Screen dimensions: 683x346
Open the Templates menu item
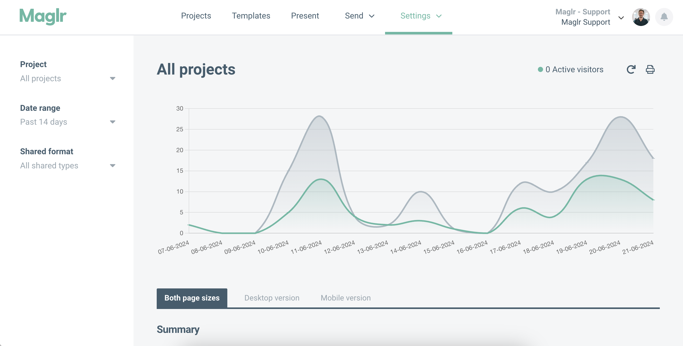click(251, 16)
